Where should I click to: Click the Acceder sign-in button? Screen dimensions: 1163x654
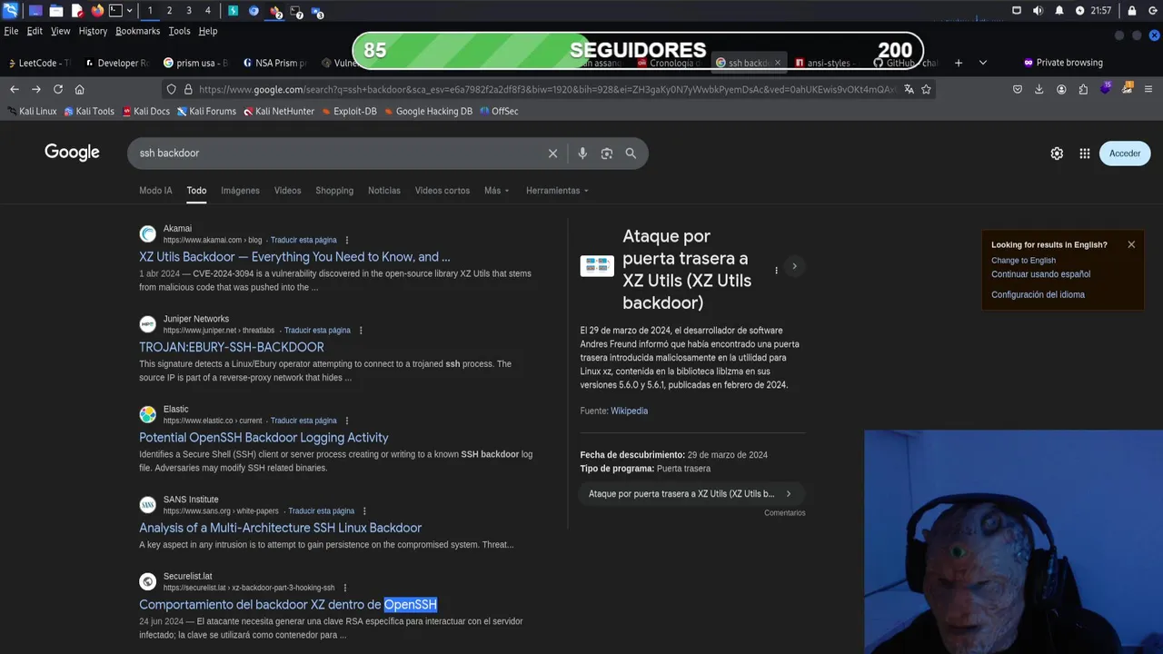pos(1125,154)
